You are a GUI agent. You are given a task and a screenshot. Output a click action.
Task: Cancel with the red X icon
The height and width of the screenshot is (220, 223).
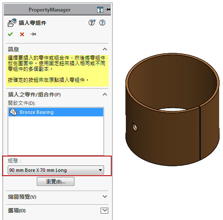pyautogui.click(x=22, y=34)
